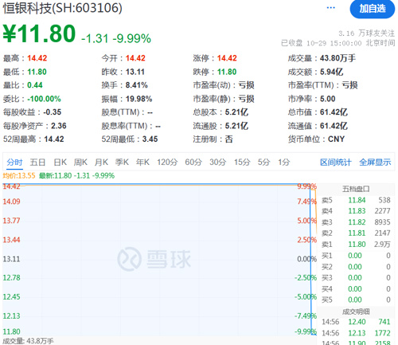Viewport: 398px width, 345px height.
Task: Open 区间统计 range statistics
Action: click(x=336, y=162)
